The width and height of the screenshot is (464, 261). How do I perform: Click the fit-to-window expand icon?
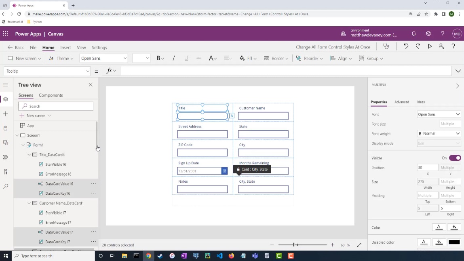(359, 245)
